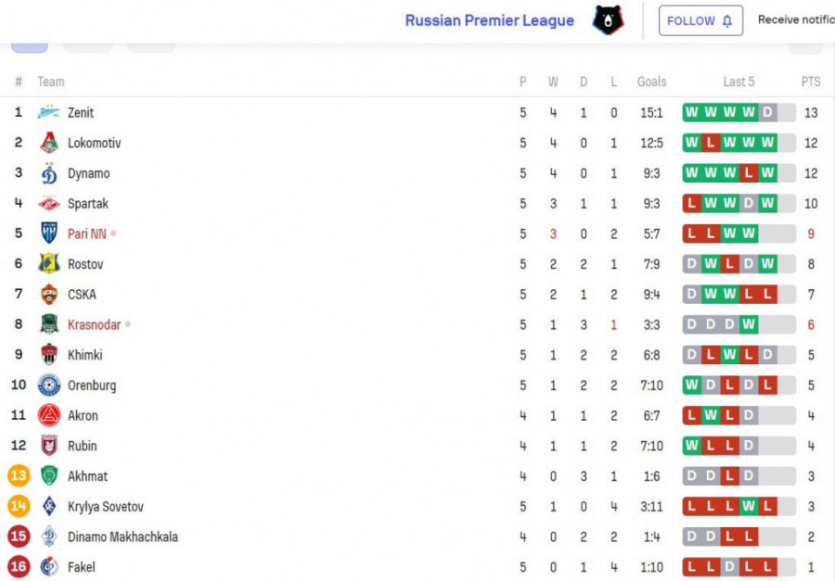Viewport: 835px width, 581px height.
Task: Open the Russian Premier League title link
Action: click(489, 20)
